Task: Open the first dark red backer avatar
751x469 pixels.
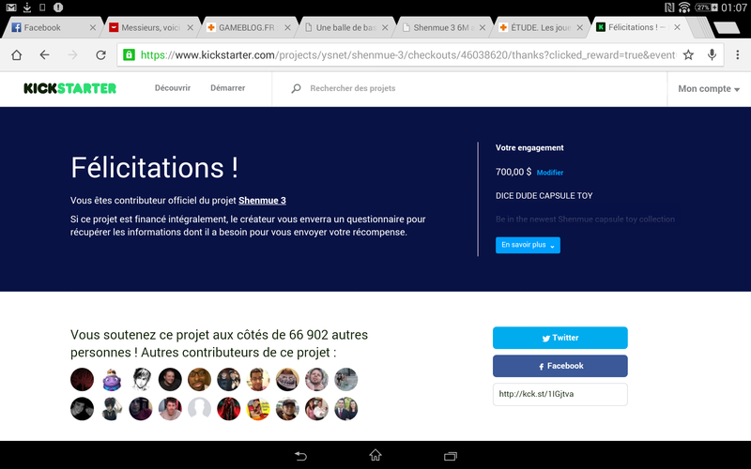Action: 83,380
